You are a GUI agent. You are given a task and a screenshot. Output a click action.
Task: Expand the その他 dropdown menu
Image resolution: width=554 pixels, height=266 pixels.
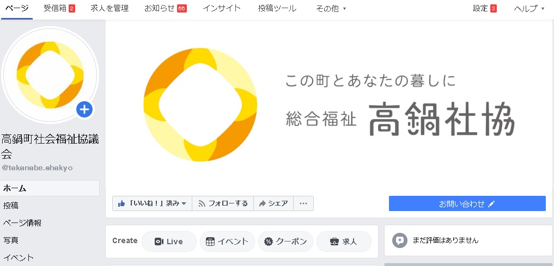tap(331, 9)
